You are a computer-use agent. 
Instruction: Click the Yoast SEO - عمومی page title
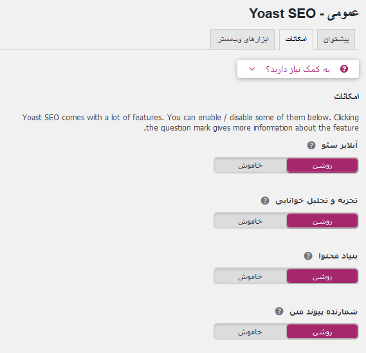click(x=304, y=14)
